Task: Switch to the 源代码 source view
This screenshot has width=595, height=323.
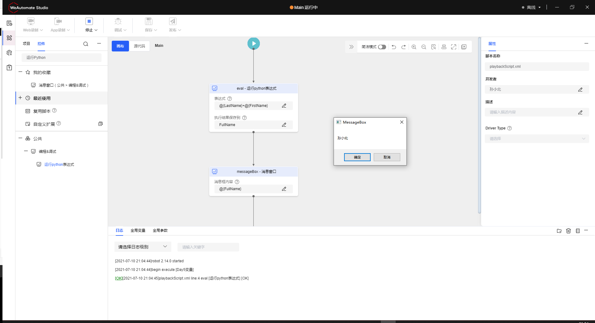Action: pyautogui.click(x=139, y=46)
